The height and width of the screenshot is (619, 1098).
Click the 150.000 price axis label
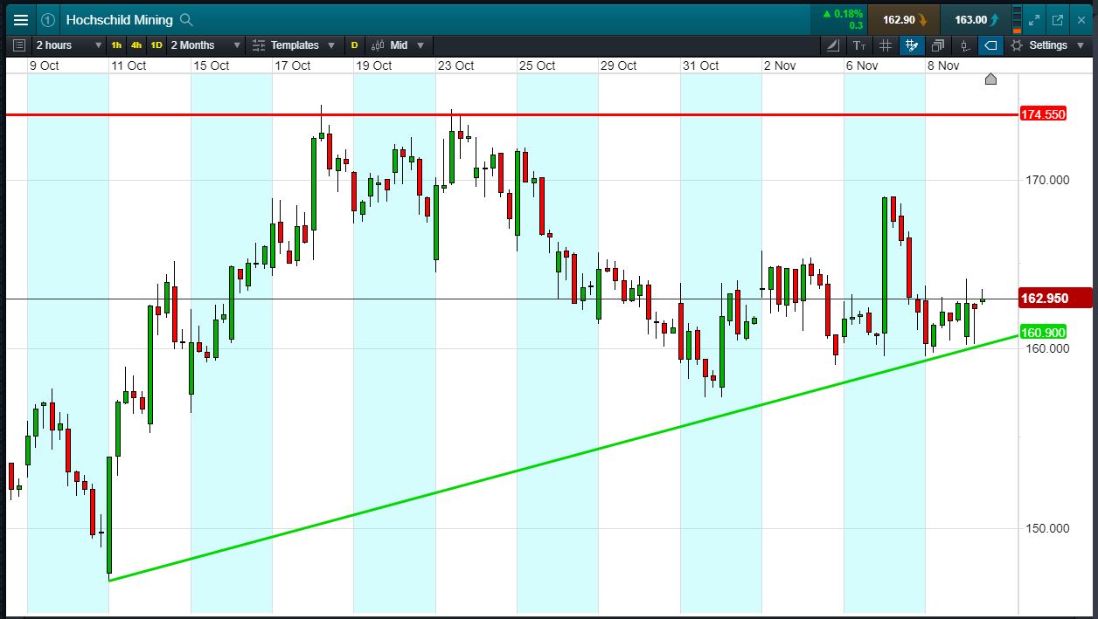[x=1046, y=528]
